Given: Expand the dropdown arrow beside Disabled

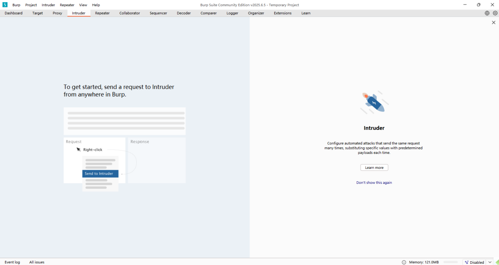Looking at the screenshot, I should click(x=490, y=262).
